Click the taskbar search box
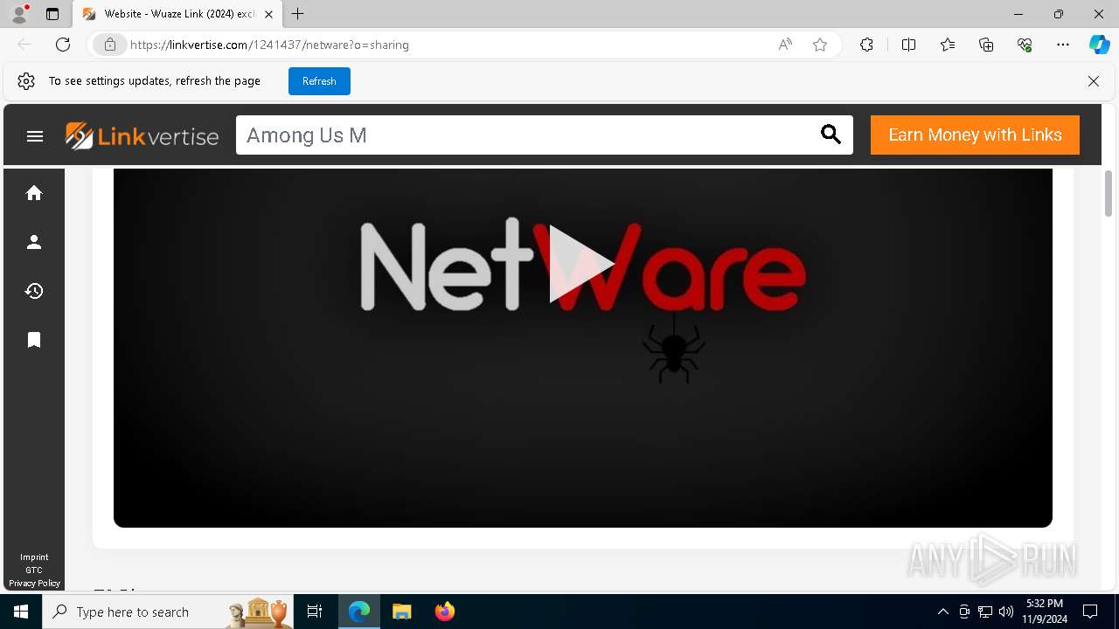The image size is (1119, 629). (167, 612)
